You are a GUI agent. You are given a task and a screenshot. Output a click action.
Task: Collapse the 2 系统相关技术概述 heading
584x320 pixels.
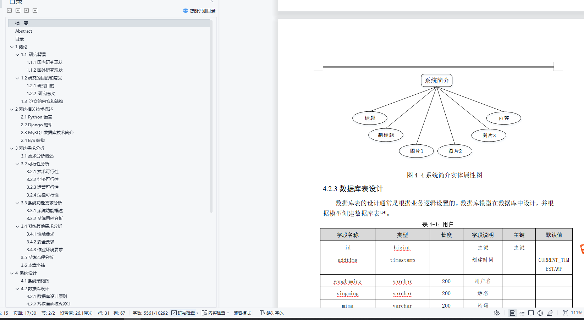[12, 109]
